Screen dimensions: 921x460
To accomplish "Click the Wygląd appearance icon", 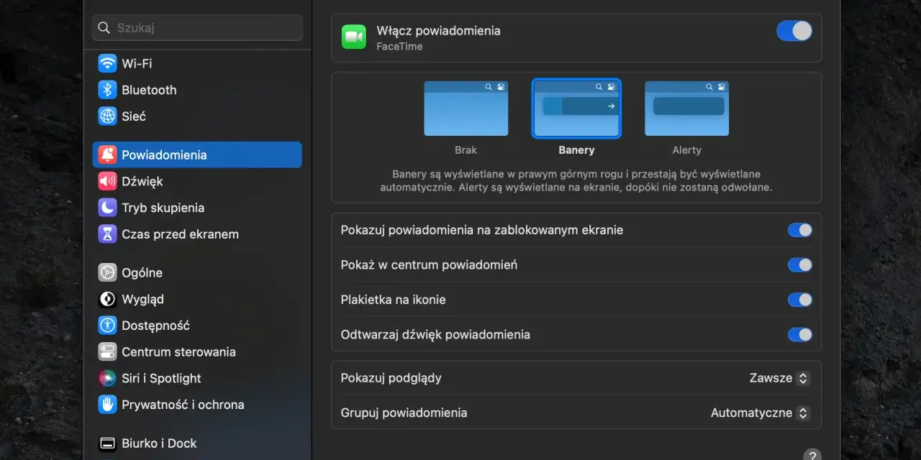I will coord(107,299).
